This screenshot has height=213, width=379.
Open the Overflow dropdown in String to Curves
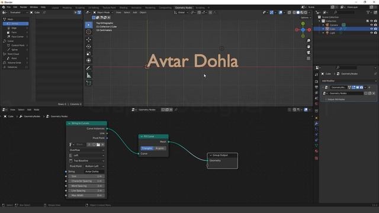click(x=86, y=150)
